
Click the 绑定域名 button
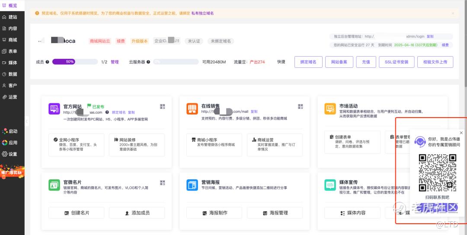[x=308, y=62]
